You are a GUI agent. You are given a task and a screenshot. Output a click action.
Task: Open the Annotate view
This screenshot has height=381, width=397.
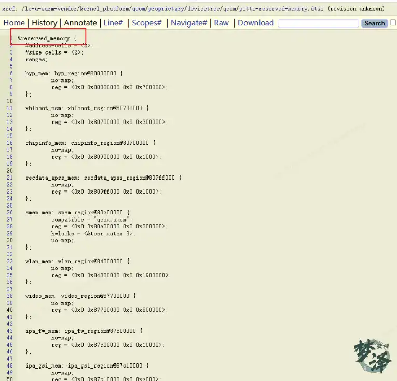click(80, 23)
